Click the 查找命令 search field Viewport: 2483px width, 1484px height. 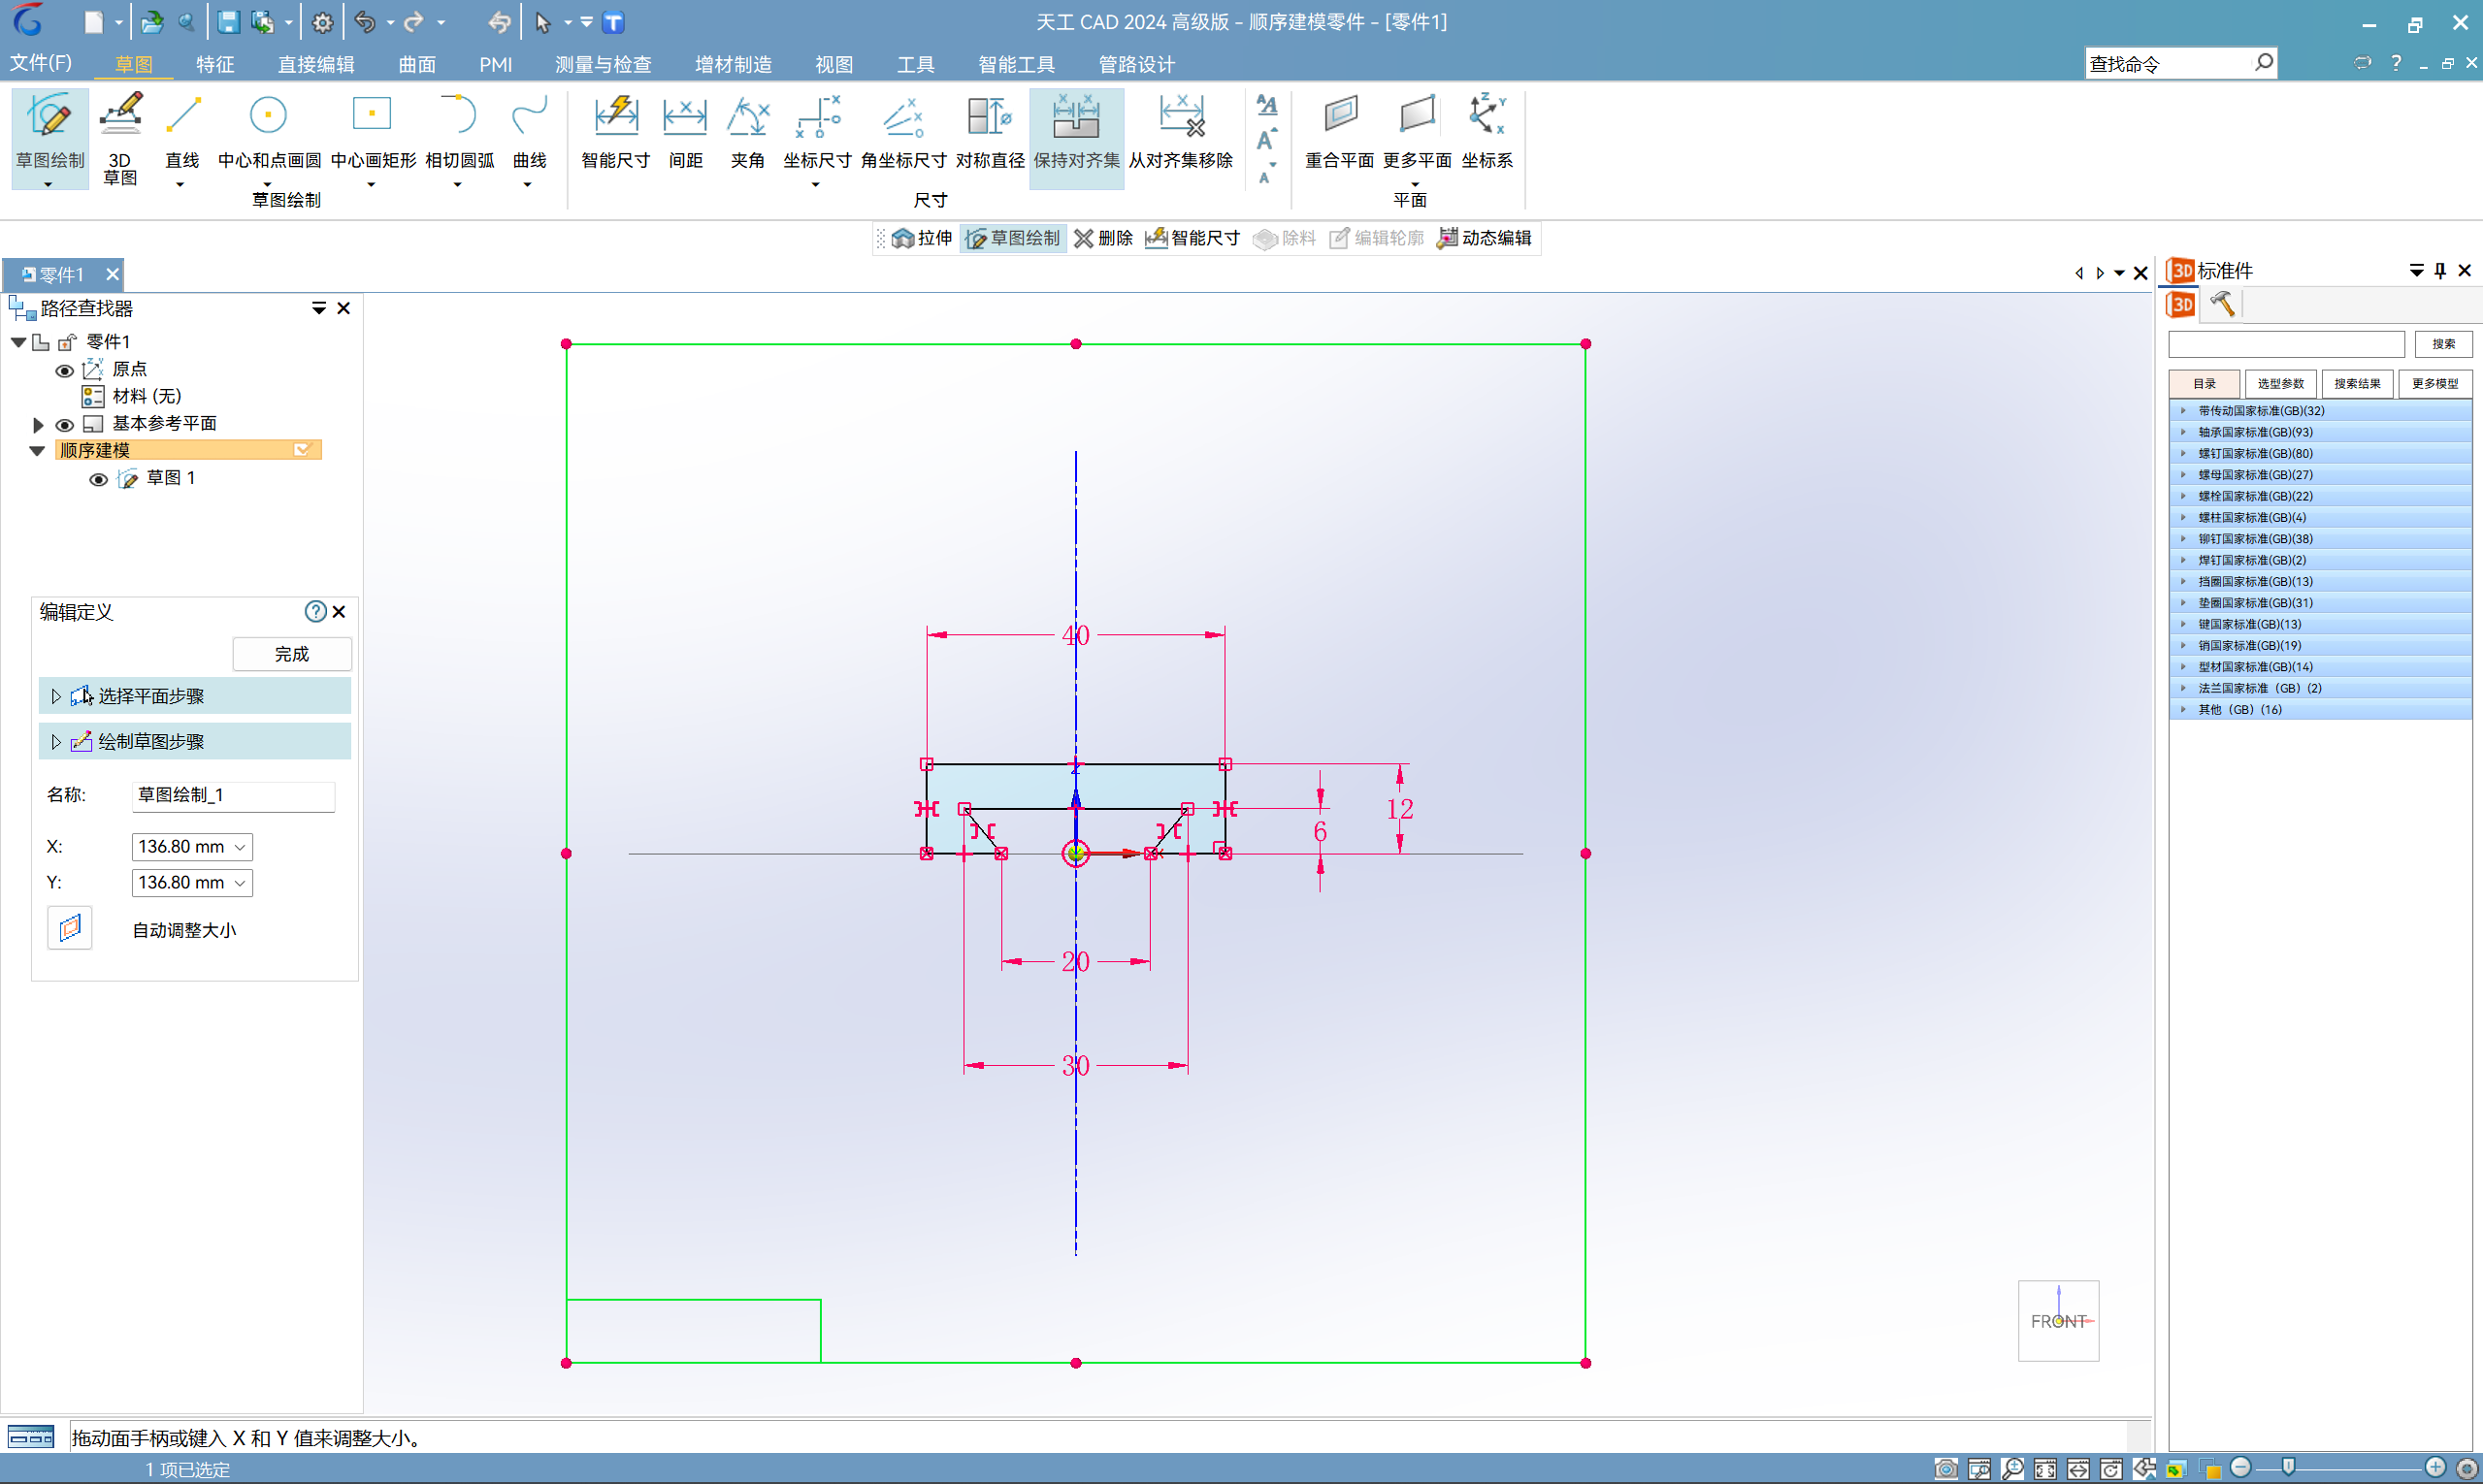[2180, 63]
